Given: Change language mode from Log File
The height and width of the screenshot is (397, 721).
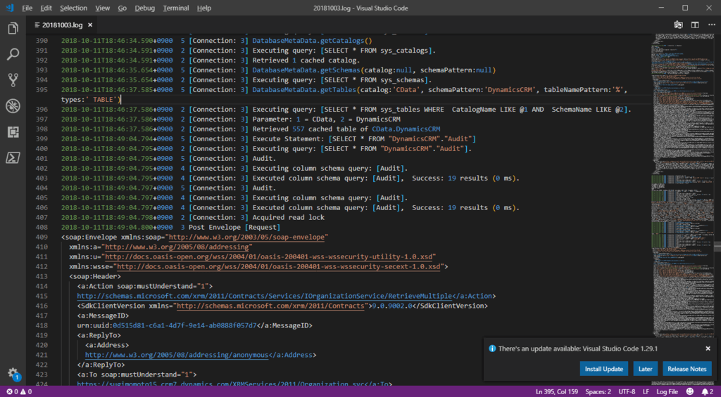Looking at the screenshot, I should 667,391.
